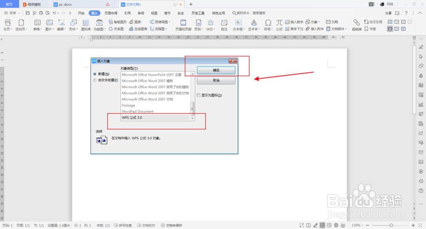Click the 稻壳模板 tab

tap(34, 4)
